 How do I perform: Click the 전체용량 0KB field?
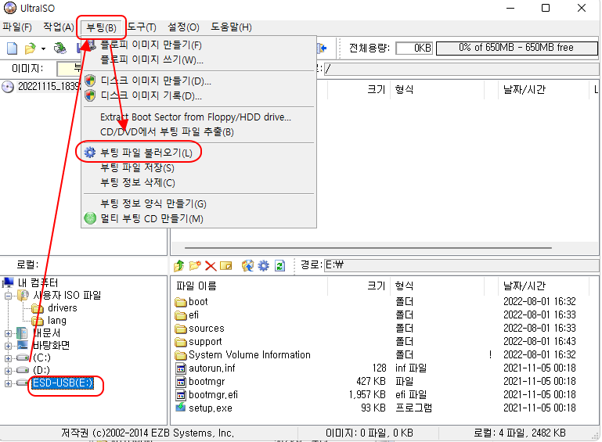point(414,48)
